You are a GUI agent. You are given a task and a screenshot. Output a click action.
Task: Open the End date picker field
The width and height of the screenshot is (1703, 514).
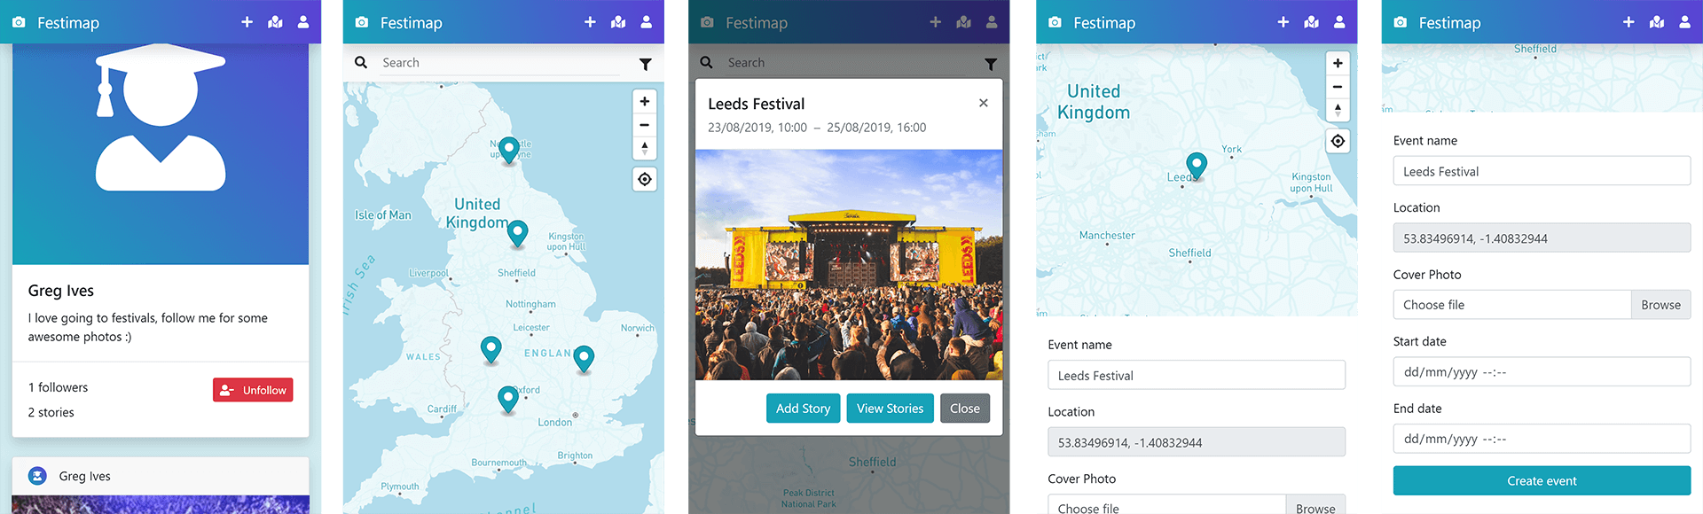coord(1542,439)
